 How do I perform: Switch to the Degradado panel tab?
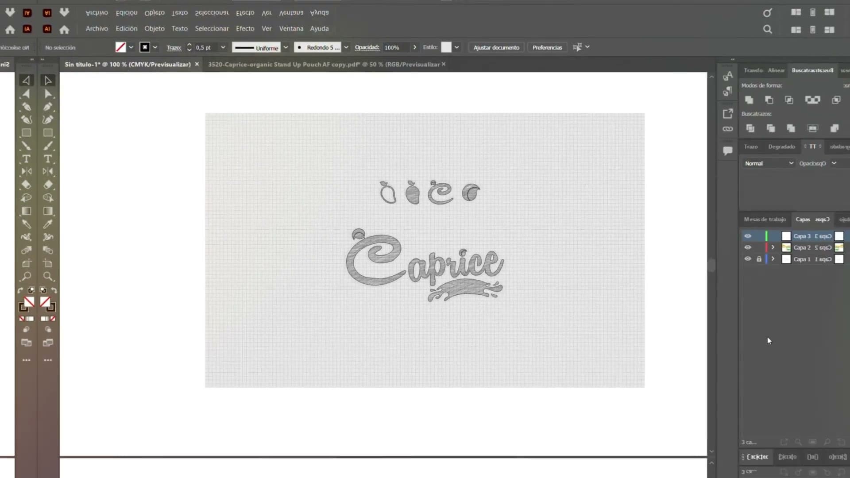point(781,146)
